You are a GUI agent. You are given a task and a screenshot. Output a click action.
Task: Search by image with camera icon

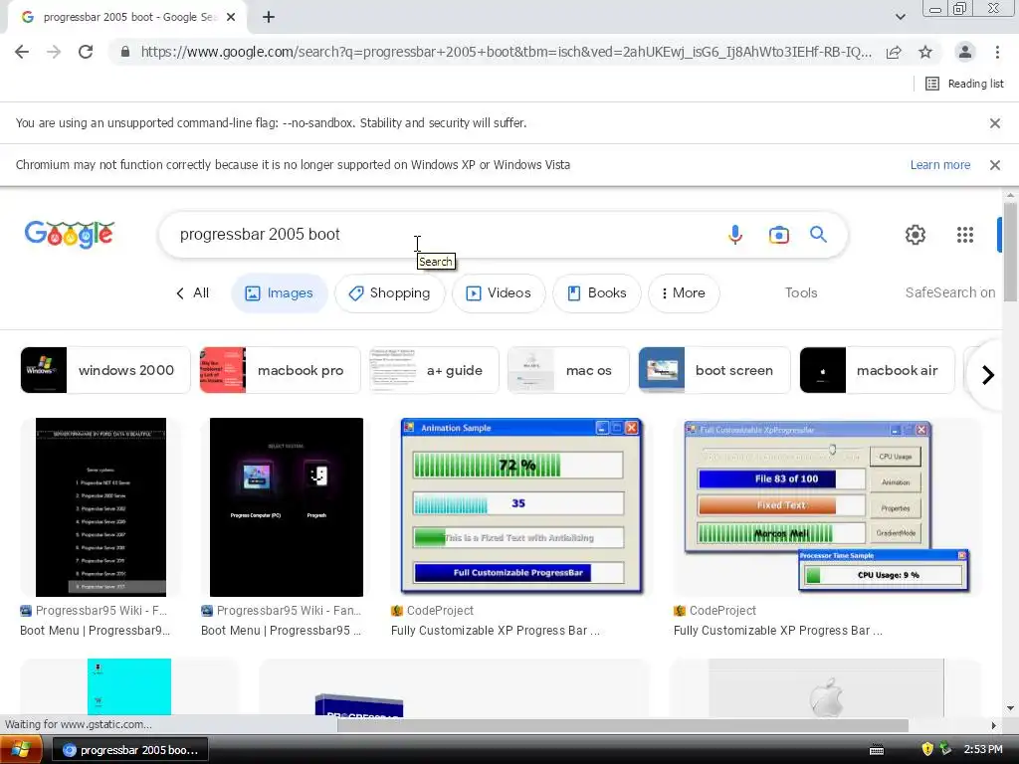click(778, 235)
